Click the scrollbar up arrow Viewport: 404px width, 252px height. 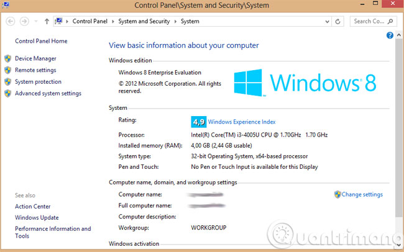coord(399,35)
